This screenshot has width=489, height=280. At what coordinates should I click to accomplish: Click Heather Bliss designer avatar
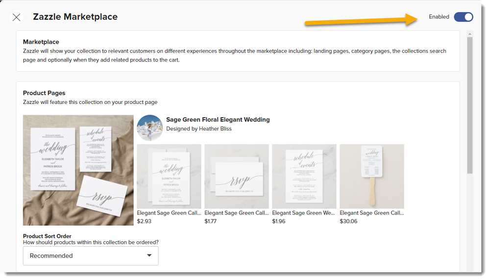pyautogui.click(x=150, y=127)
